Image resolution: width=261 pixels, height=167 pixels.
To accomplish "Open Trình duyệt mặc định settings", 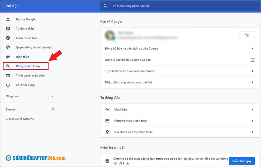I will [30, 75].
